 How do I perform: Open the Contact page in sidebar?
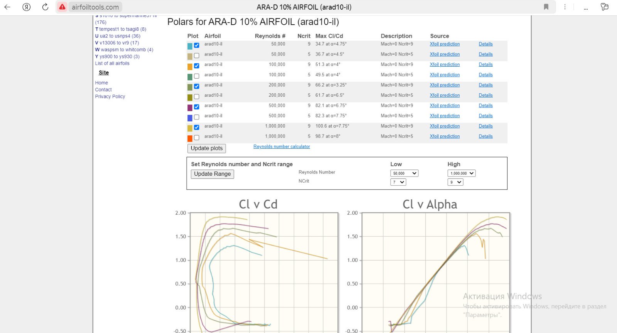(103, 90)
